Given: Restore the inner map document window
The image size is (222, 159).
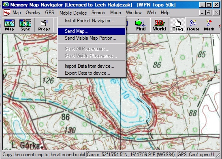Looking at the screenshot, I should [209, 13].
